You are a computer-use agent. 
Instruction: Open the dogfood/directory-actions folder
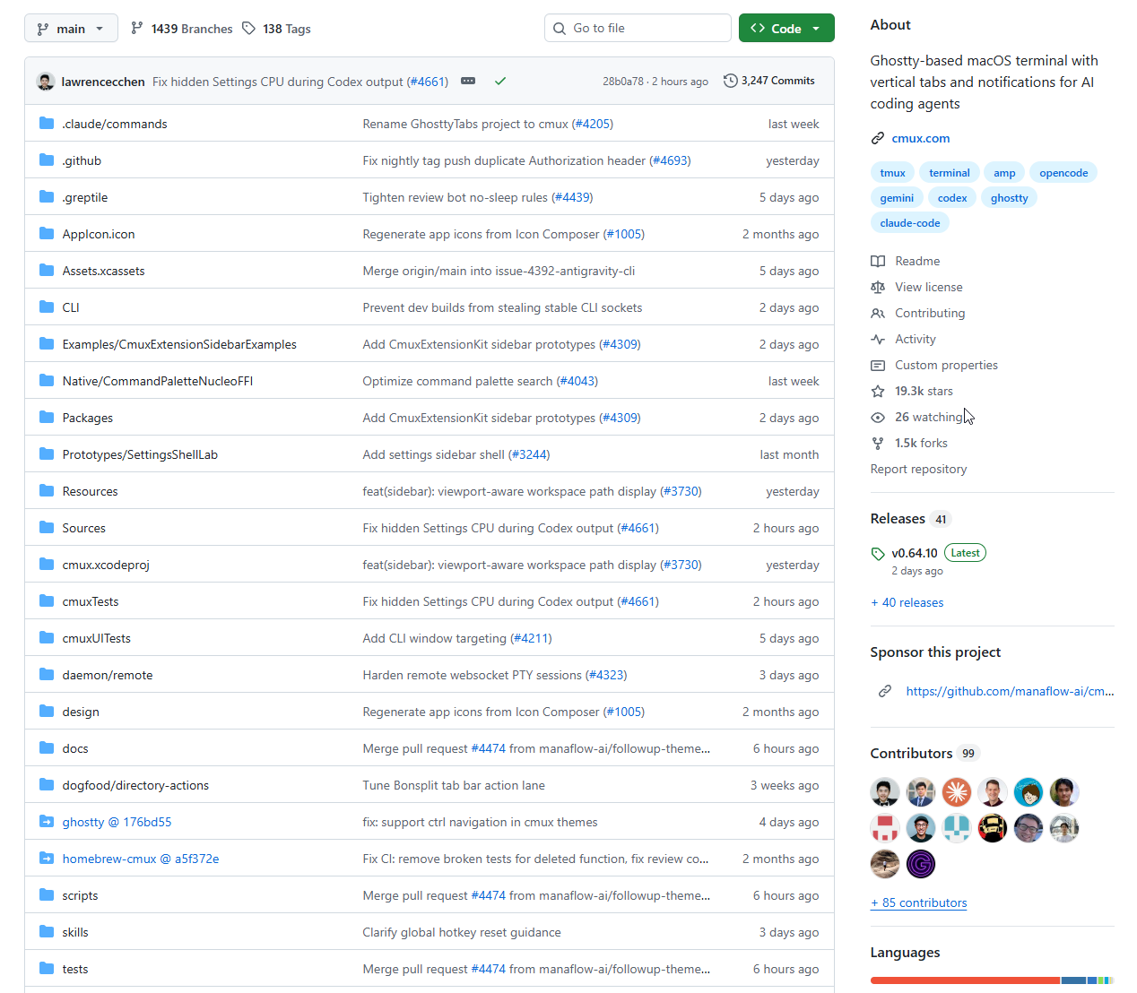(135, 785)
